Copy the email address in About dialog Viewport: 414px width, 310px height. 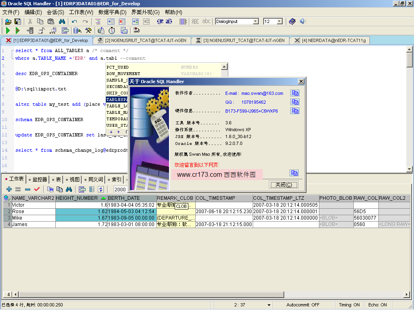(295, 93)
